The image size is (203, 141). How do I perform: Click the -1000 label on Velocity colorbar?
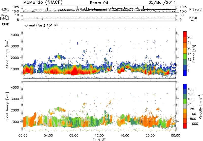193,124
